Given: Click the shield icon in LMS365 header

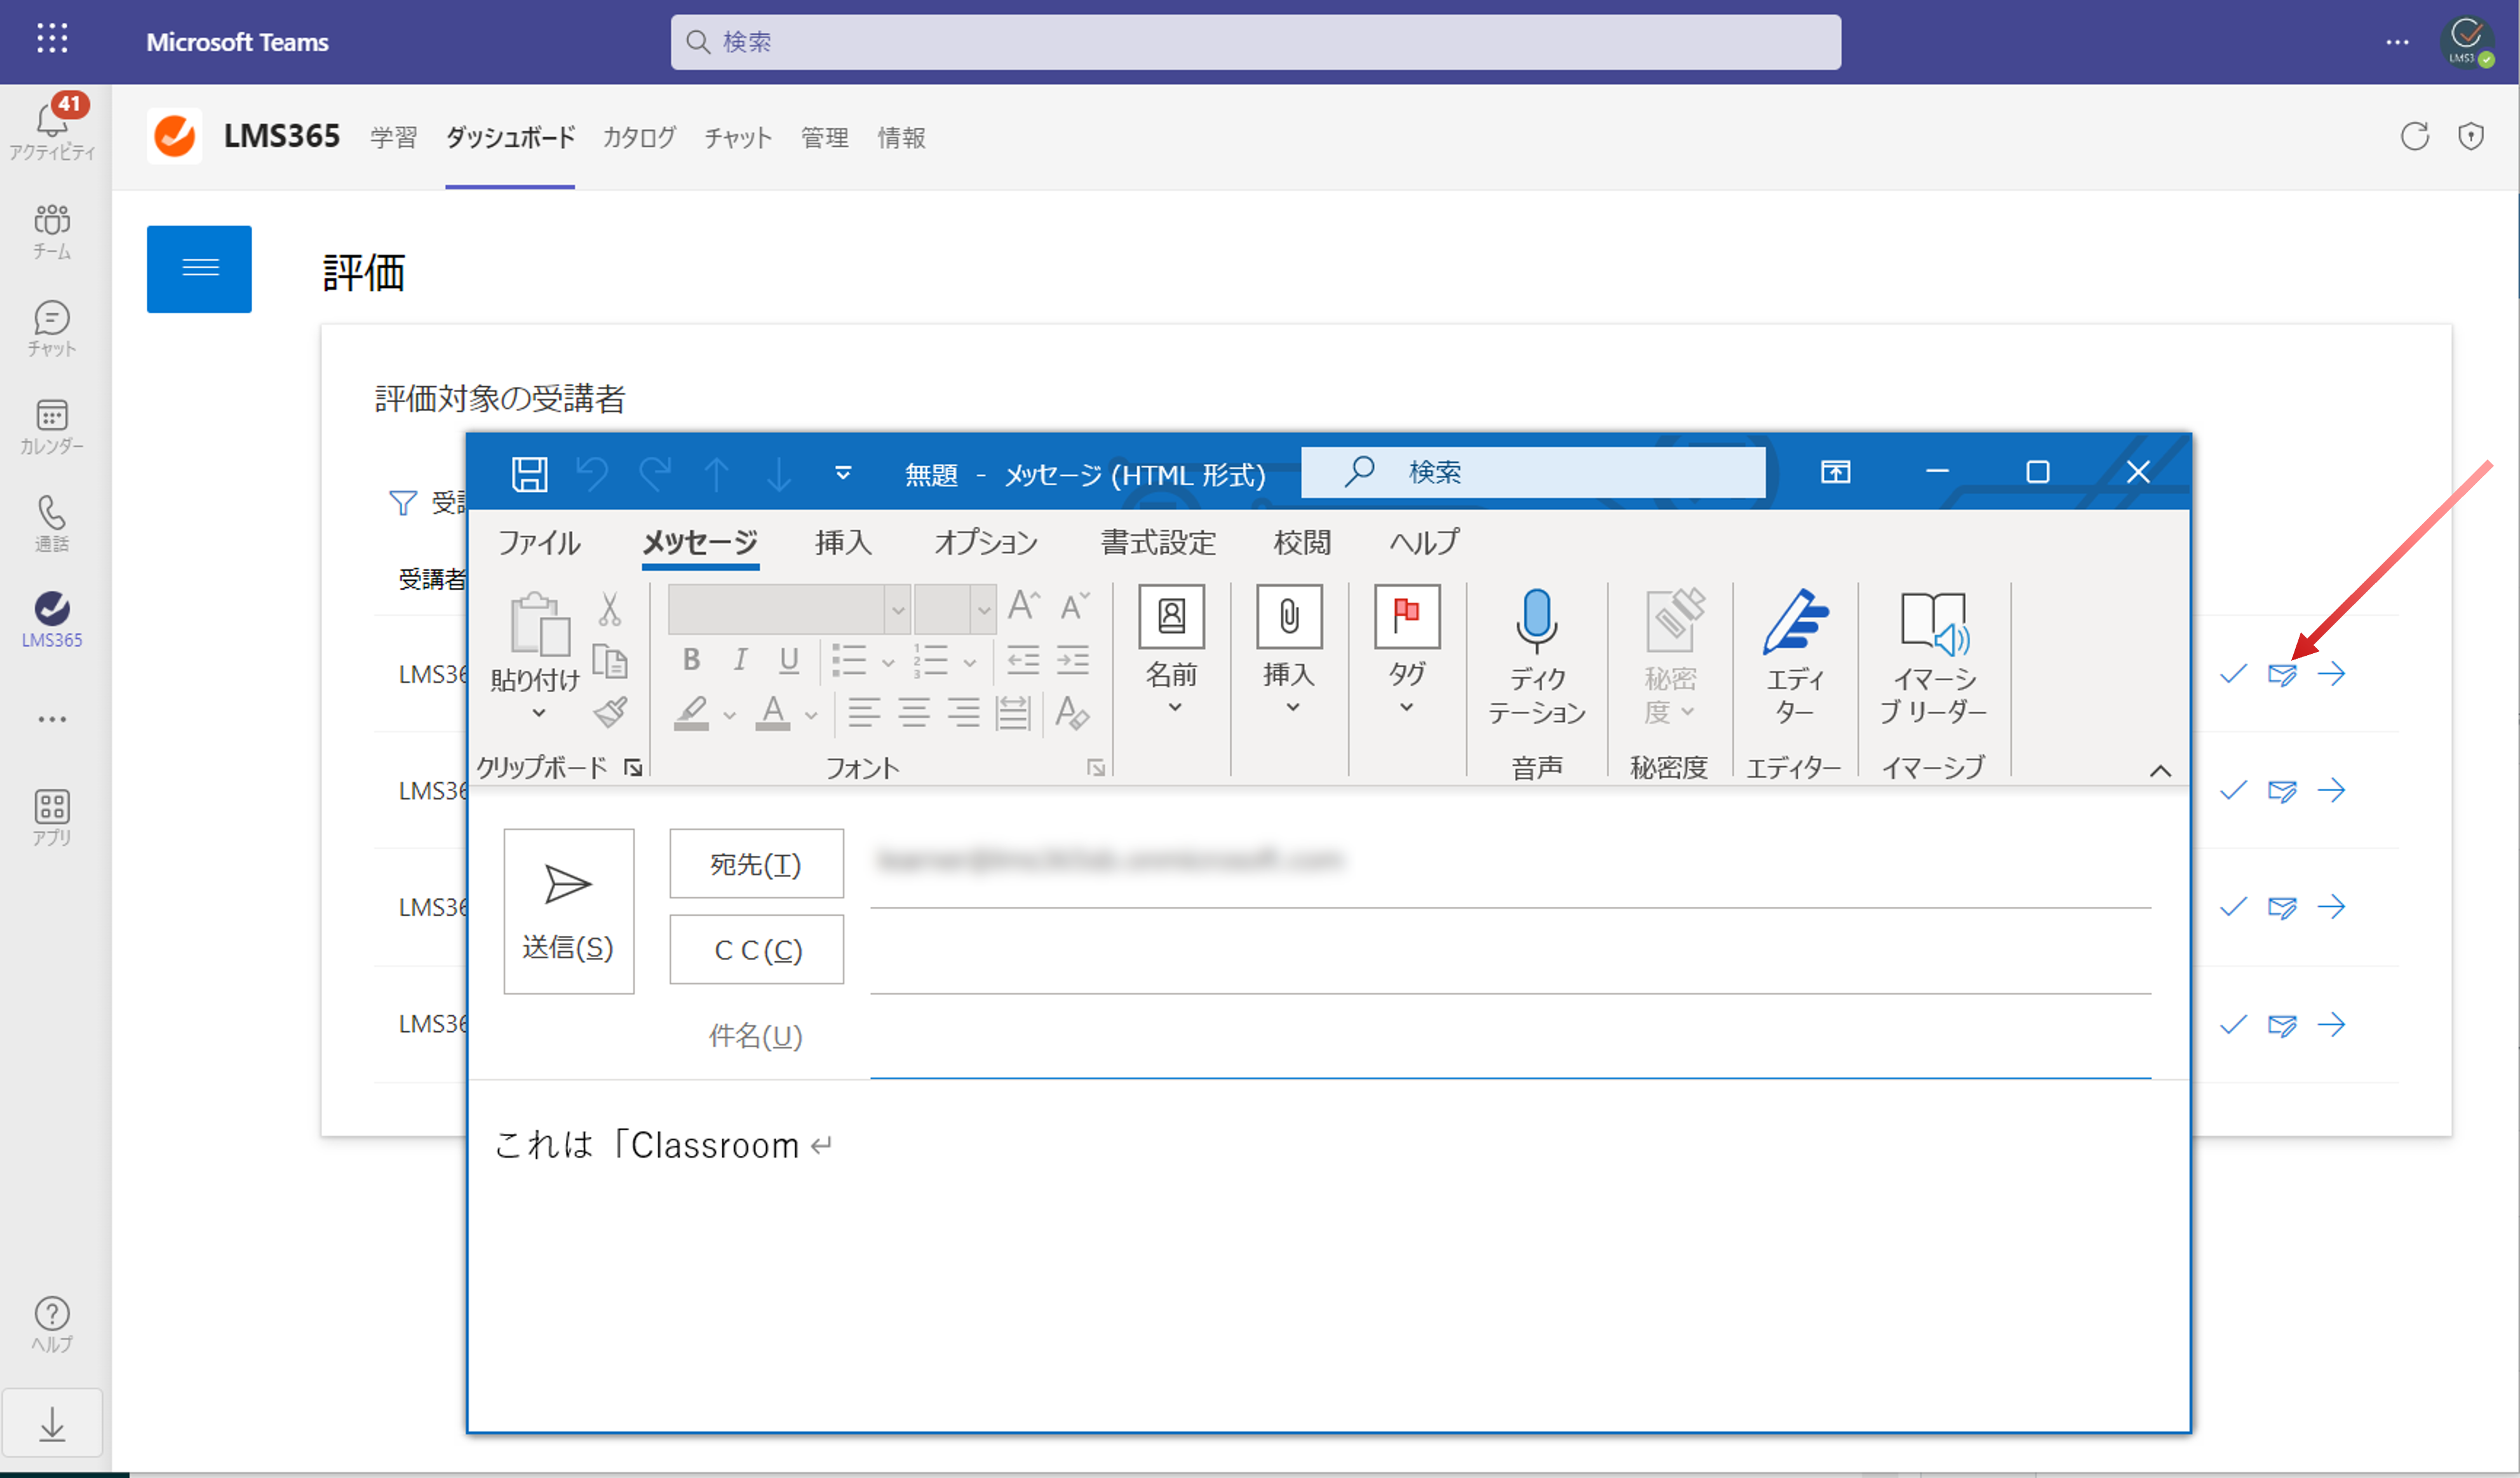Looking at the screenshot, I should point(2471,136).
